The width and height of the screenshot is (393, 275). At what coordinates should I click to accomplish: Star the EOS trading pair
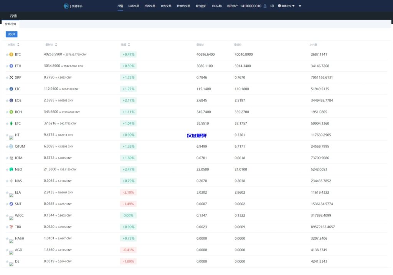pos(7,100)
